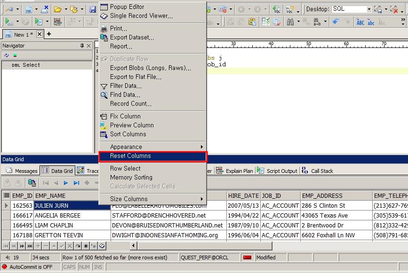Click the Navigator refresh icon
This screenshot has width=408, height=273.
click(x=7, y=55)
